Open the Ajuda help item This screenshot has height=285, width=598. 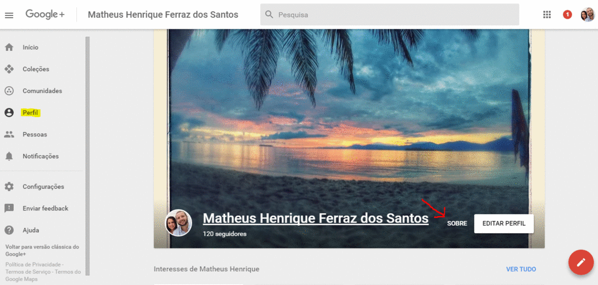point(31,230)
